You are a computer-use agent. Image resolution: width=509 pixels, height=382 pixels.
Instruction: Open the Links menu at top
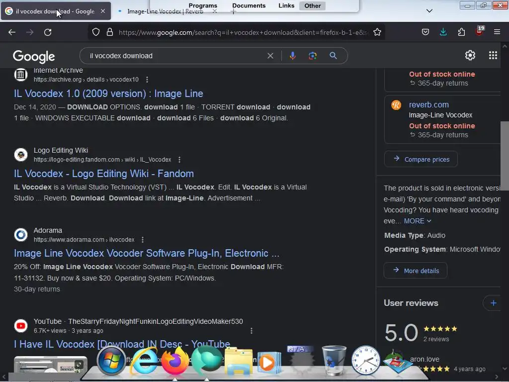point(286,5)
